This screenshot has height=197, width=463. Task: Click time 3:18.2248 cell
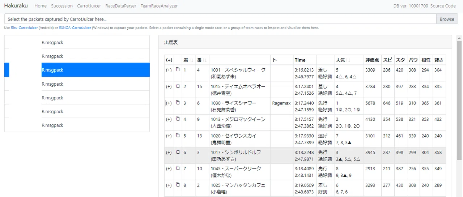tap(304, 153)
